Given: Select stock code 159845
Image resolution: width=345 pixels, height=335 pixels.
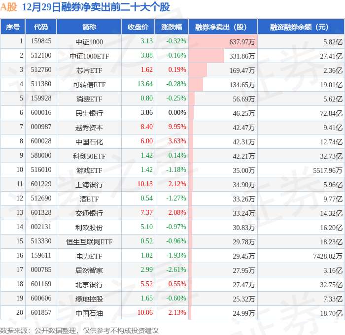Looking at the screenshot, I should pyautogui.click(x=41, y=41).
